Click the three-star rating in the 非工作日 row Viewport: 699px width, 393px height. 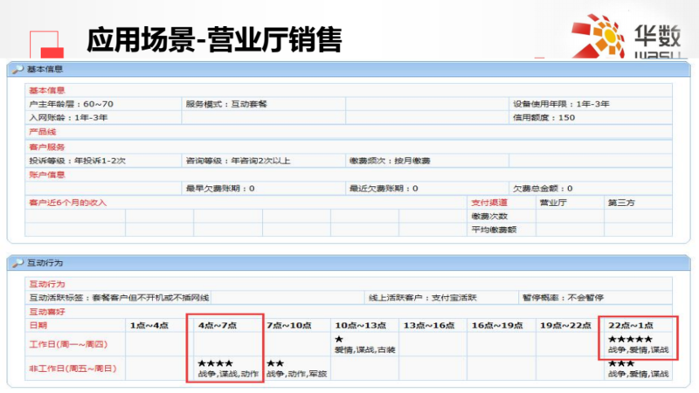[621, 363]
